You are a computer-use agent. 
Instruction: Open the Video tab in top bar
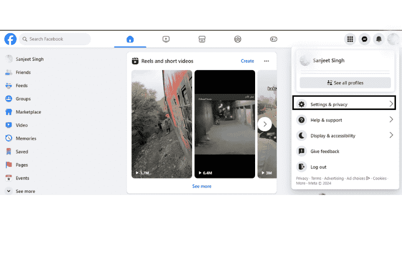(166, 39)
